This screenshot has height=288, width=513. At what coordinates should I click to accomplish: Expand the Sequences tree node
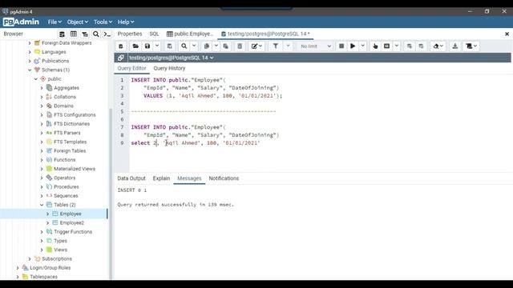point(42,196)
